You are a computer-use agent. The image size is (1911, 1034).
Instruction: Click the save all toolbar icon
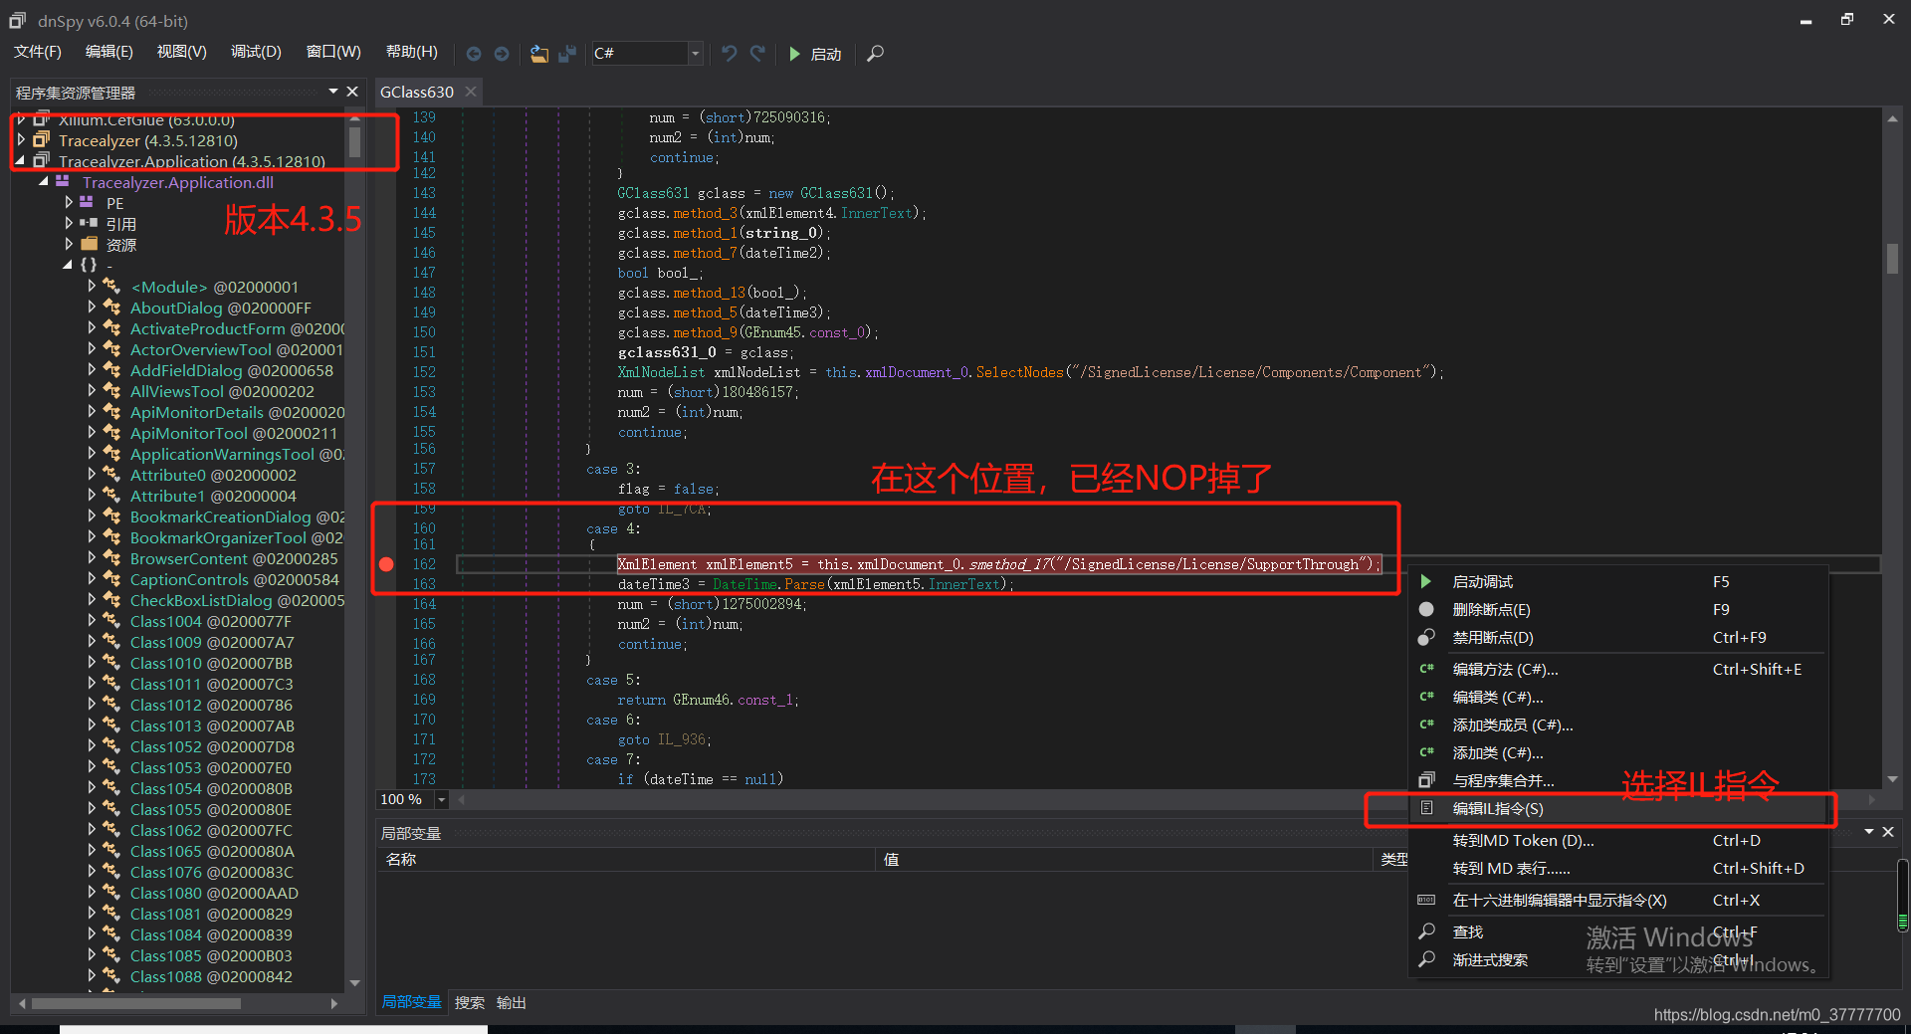(x=567, y=54)
